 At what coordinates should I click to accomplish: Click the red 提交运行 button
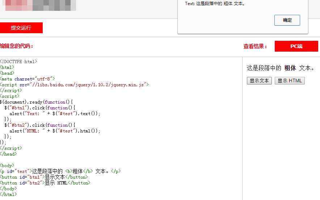point(21,28)
